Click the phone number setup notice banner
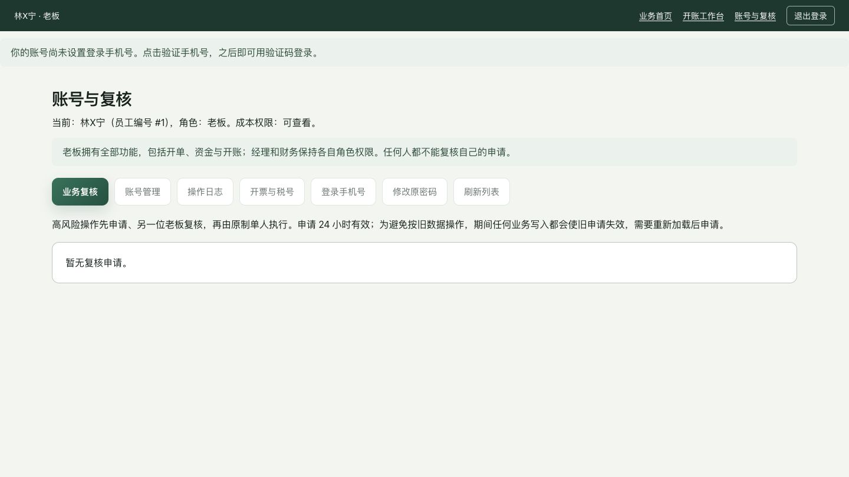The image size is (849, 477). coord(424,52)
